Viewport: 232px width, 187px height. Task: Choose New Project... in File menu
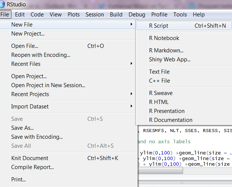28,34
